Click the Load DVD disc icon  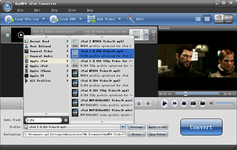(x=54, y=19)
